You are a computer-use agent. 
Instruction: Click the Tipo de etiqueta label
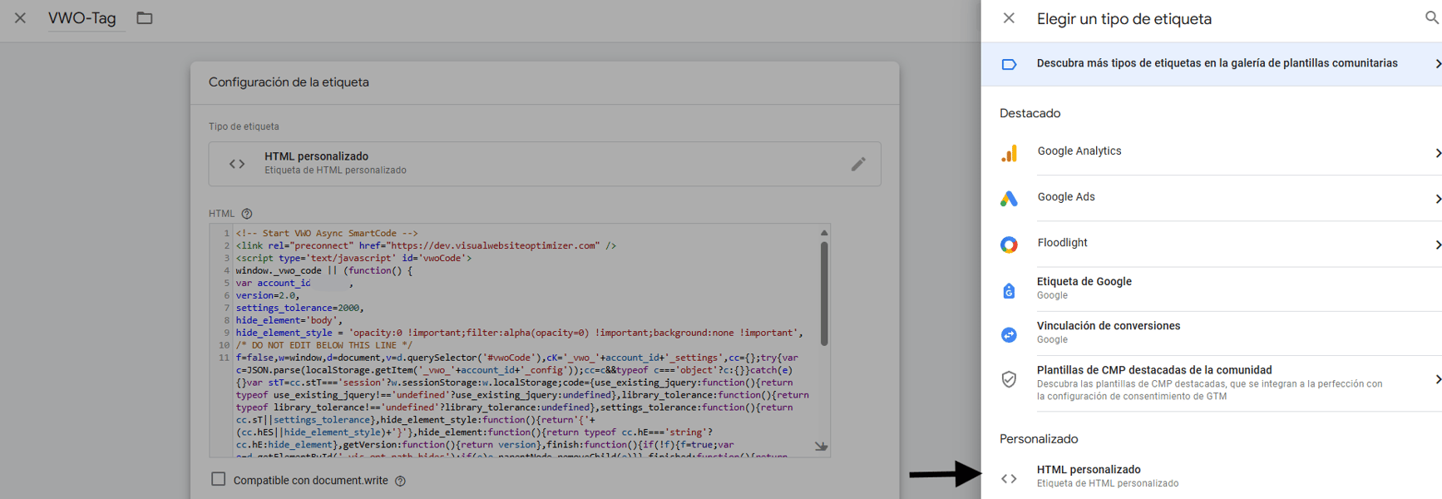tap(244, 126)
